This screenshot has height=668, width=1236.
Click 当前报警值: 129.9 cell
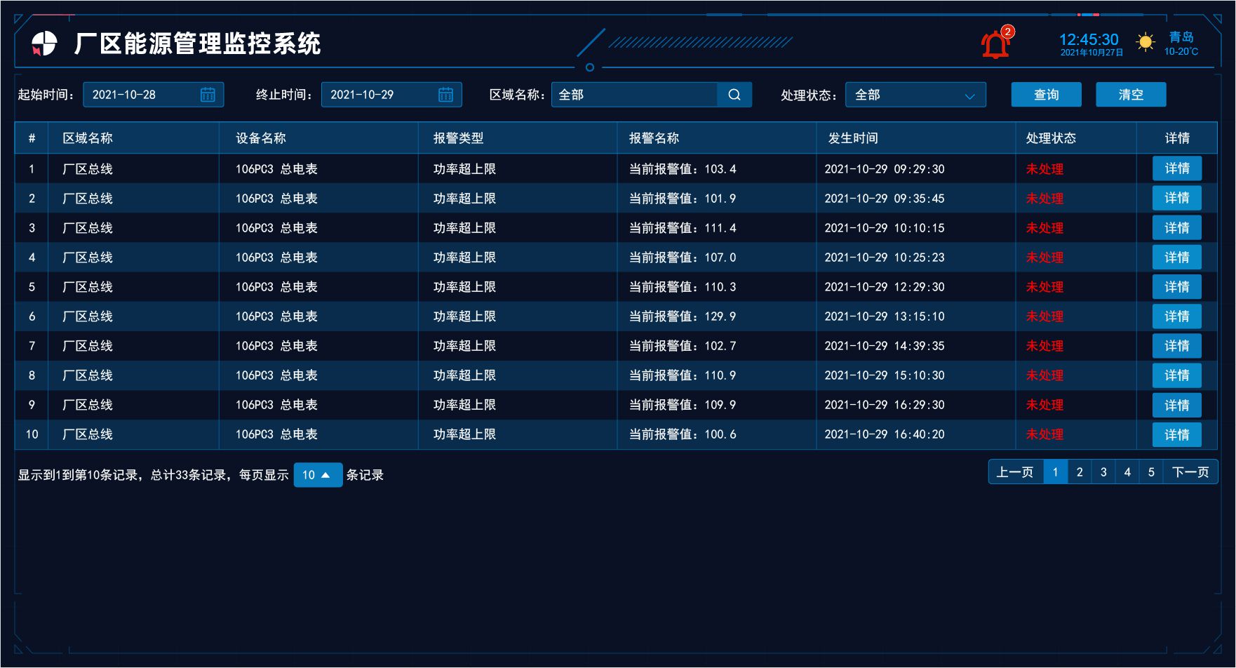683,316
